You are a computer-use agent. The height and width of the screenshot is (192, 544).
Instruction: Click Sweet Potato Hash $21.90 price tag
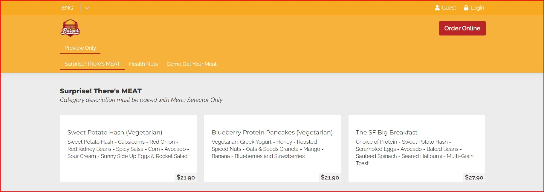pyautogui.click(x=186, y=177)
